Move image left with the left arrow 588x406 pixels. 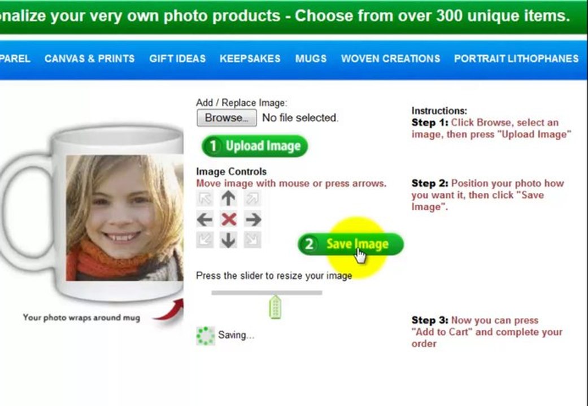[x=204, y=219]
